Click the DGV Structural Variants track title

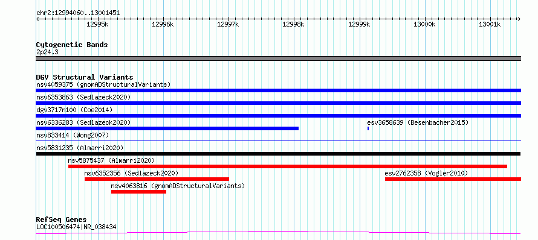coord(85,77)
